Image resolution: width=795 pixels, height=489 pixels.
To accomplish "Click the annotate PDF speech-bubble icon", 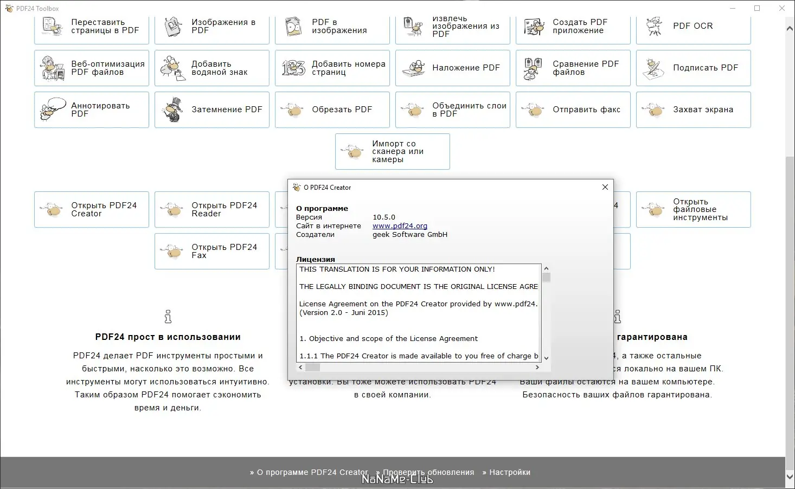I will [x=53, y=110].
